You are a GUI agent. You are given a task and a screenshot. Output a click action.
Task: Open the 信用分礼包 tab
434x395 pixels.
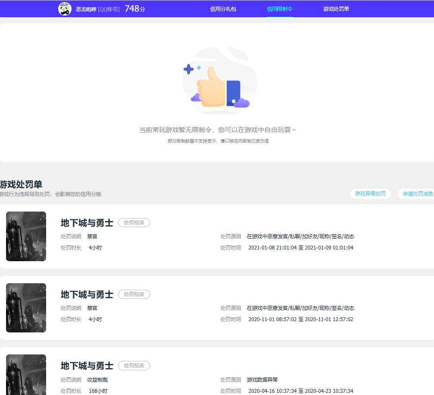223,9
